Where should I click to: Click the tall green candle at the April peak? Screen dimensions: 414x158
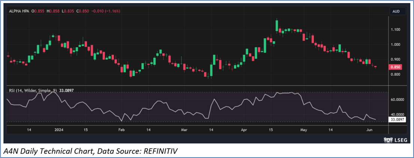(x=277, y=25)
